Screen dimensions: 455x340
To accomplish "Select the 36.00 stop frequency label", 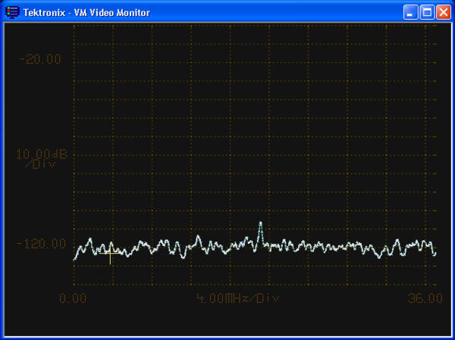I will [424, 298].
